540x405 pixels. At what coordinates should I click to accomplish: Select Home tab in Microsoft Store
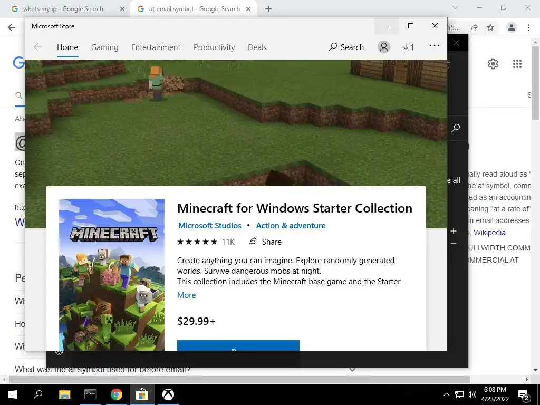[67, 47]
